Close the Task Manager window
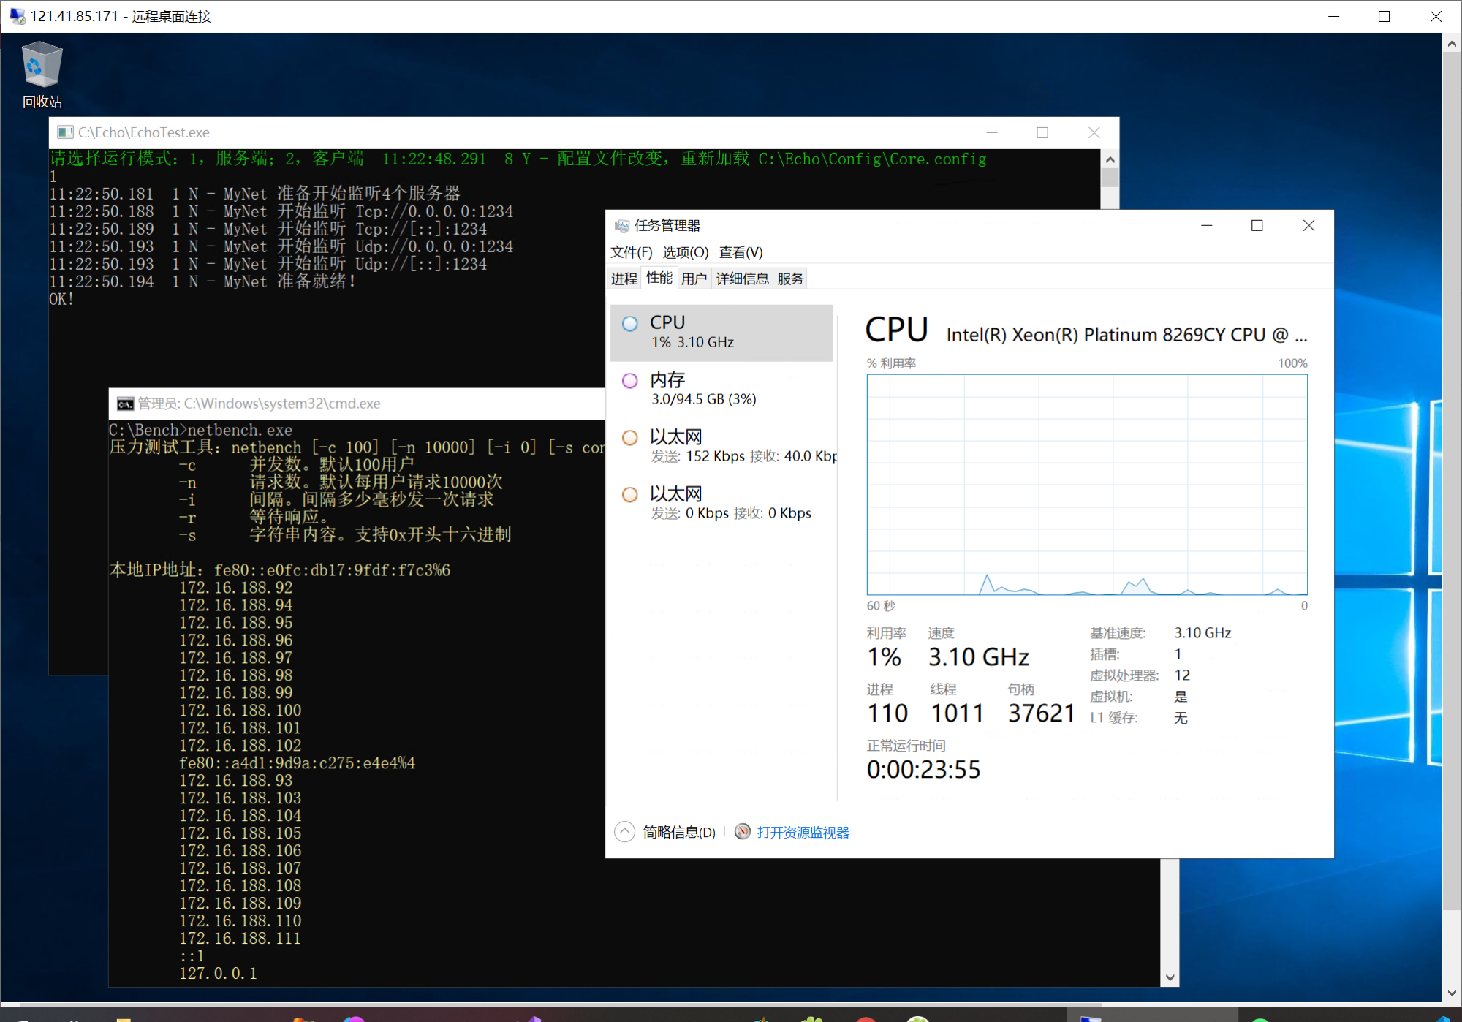1462x1022 pixels. (1308, 226)
